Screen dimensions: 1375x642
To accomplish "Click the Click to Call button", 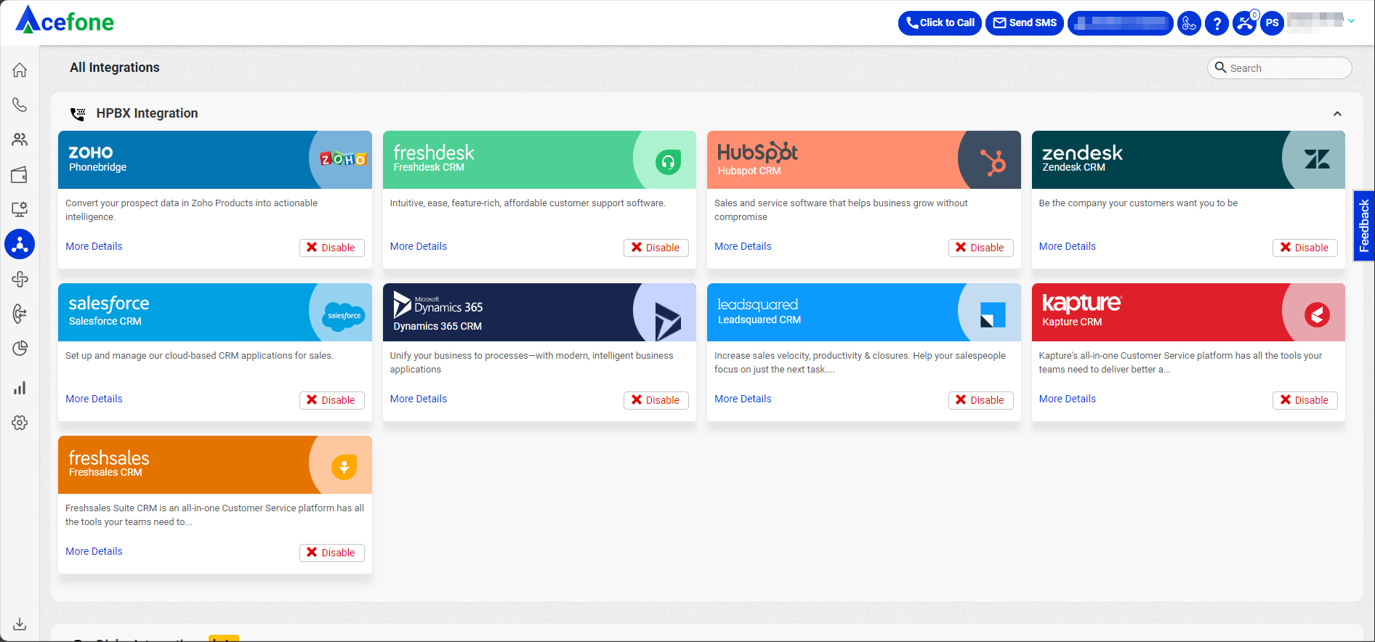I will tap(940, 23).
